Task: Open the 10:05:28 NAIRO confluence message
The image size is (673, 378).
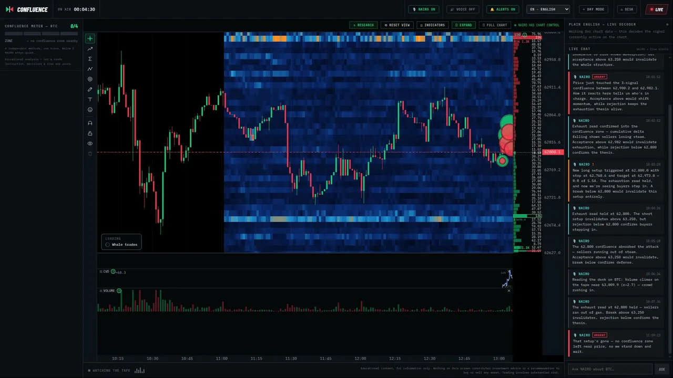Action: coord(616,251)
